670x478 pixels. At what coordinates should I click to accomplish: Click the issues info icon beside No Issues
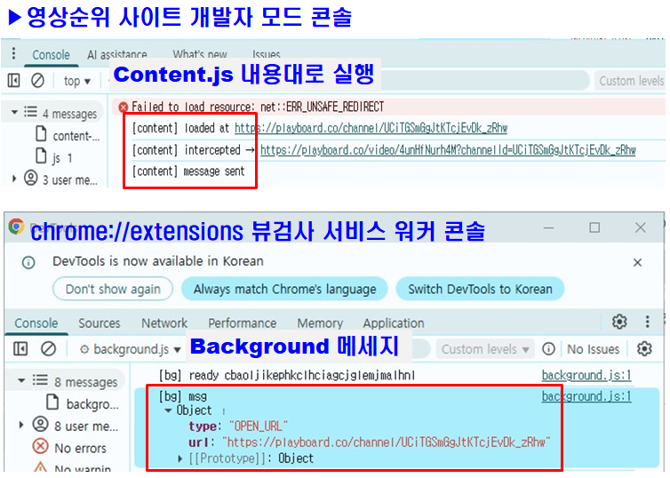point(548,349)
